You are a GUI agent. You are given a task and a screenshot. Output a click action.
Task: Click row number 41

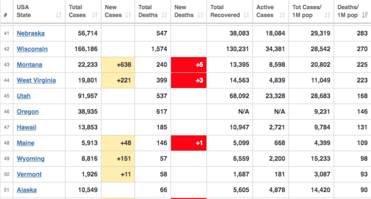[x=7, y=34]
